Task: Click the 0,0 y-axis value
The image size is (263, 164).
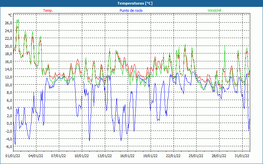Action: pyautogui.click(x=9, y=123)
